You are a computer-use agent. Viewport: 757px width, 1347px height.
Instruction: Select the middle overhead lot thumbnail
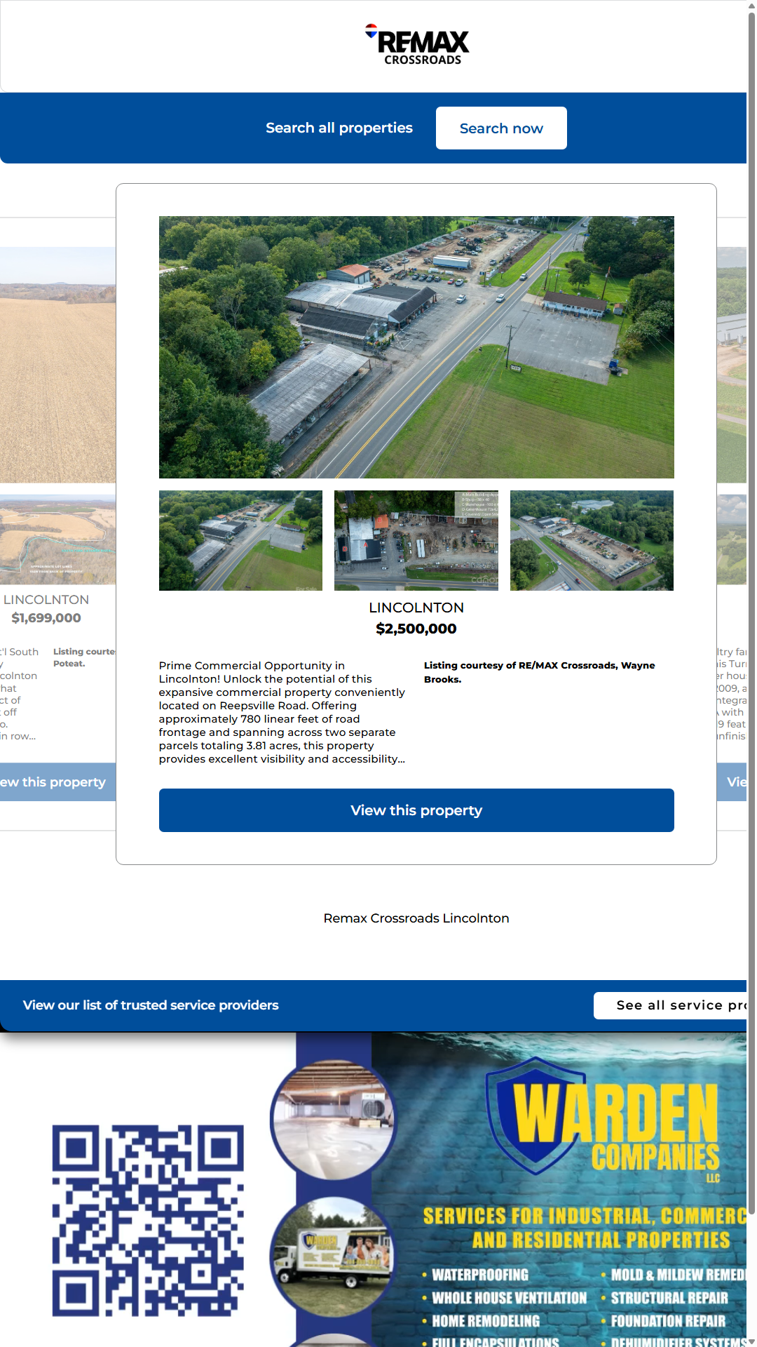pyautogui.click(x=416, y=540)
